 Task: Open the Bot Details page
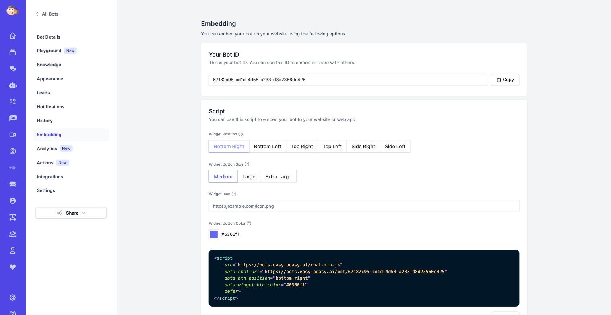click(x=48, y=37)
